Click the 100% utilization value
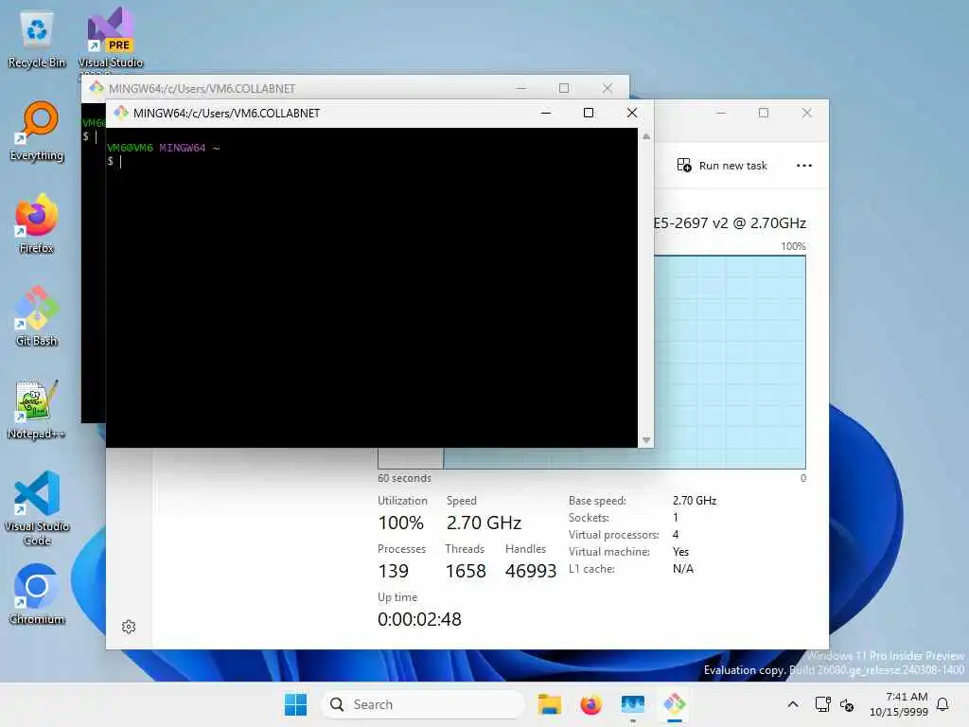Screen dimensions: 969x727 coord(400,523)
